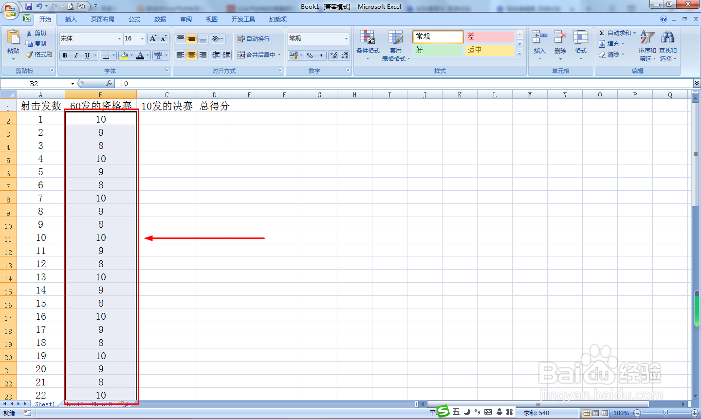Cut selection with the 剪切 scissors icon
The height and width of the screenshot is (419, 701).
(x=29, y=33)
